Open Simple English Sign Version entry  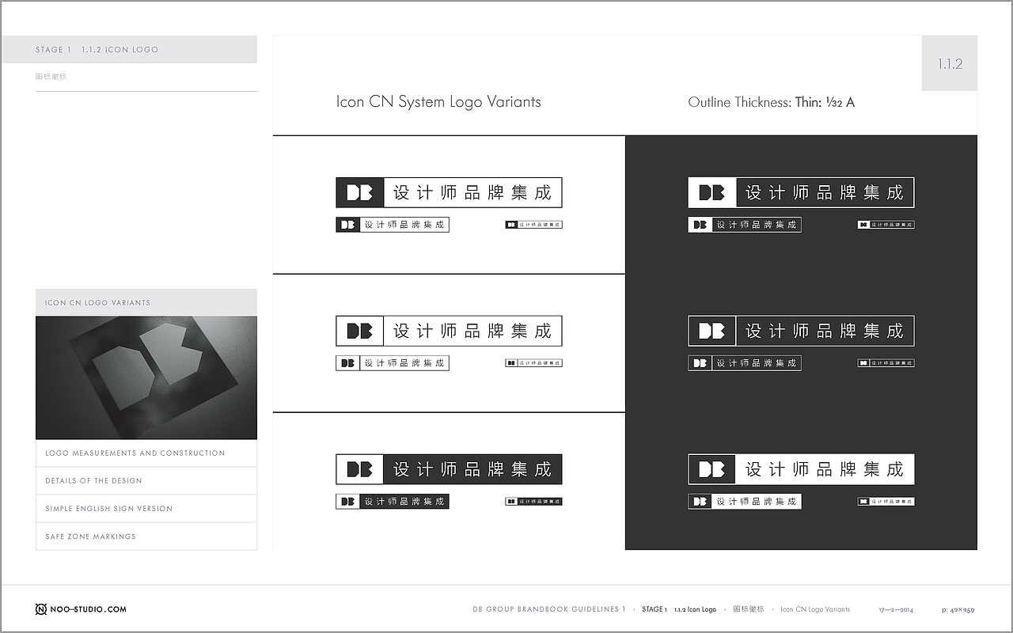(146, 509)
